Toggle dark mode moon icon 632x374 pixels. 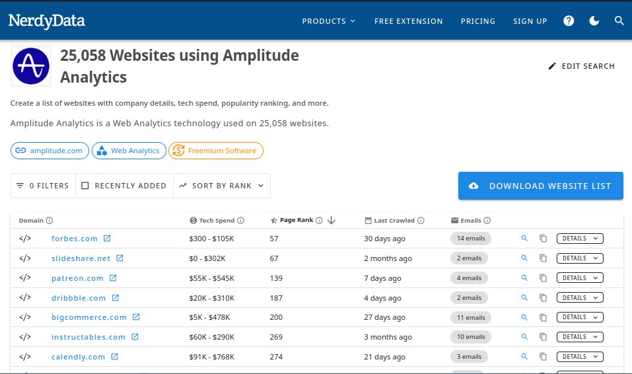click(594, 20)
